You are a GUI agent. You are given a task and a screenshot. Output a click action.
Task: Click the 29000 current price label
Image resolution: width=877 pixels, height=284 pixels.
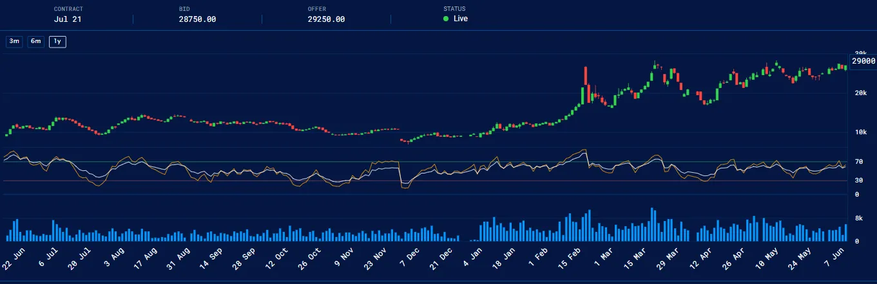pos(863,61)
